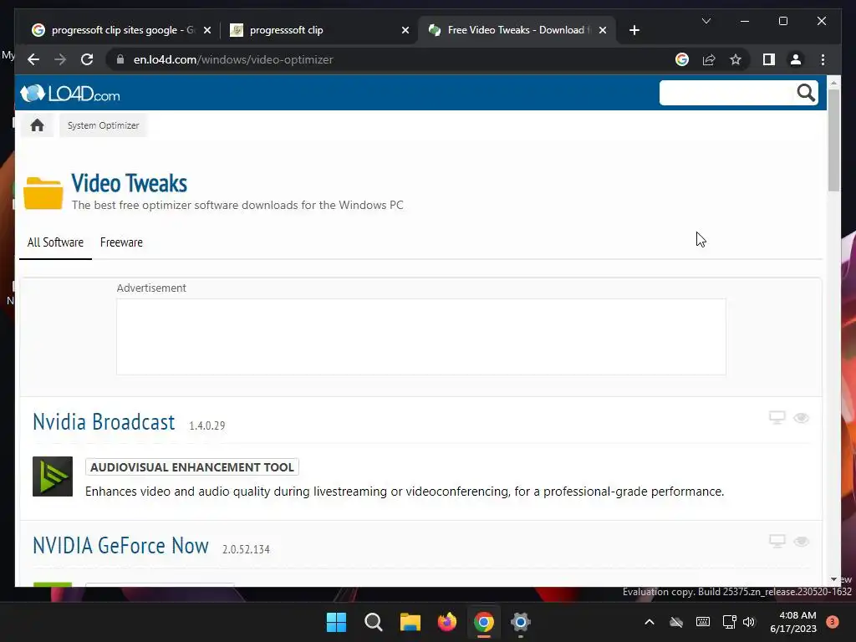Click the AUDIOVISUAL ENHANCEMENT TOOL label
The width and height of the screenshot is (856, 642).
192,467
